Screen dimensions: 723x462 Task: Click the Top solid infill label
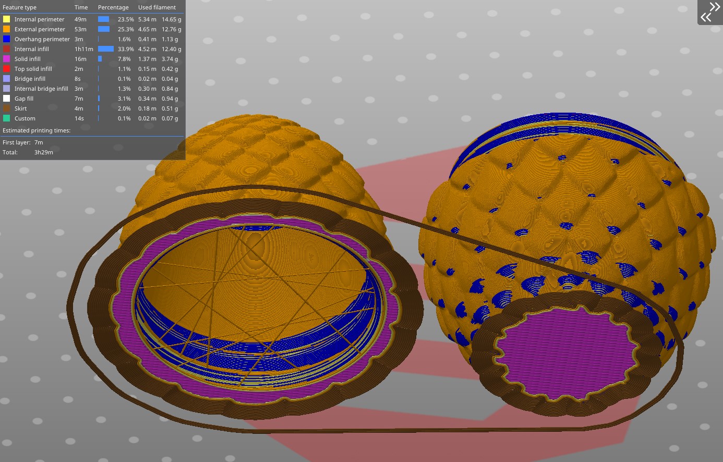coord(33,69)
